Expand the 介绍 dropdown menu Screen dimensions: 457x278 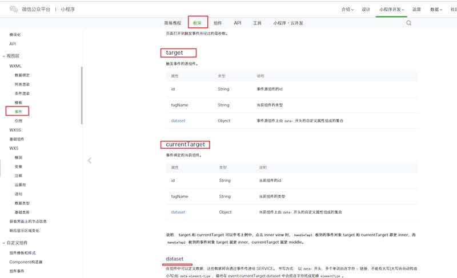pos(347,10)
